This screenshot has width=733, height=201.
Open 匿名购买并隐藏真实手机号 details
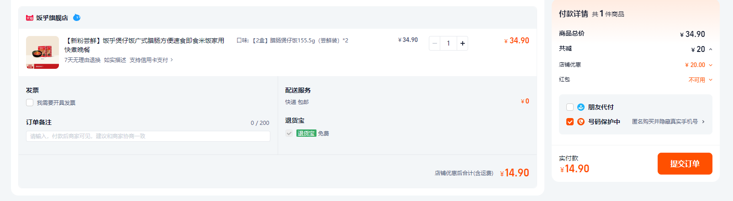point(669,122)
